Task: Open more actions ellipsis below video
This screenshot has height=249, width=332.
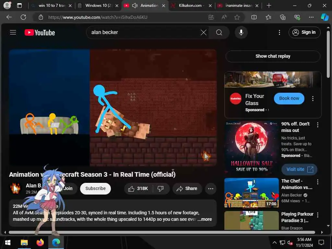Action: tap(211, 188)
